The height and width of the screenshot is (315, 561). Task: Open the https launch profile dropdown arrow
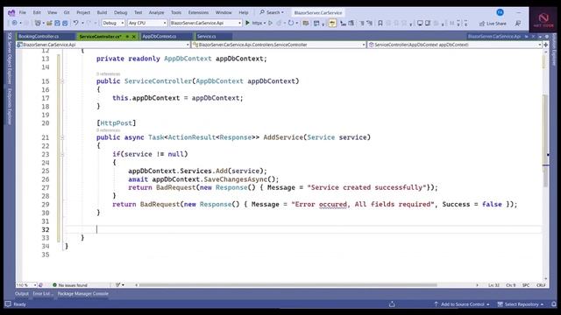[265, 23]
